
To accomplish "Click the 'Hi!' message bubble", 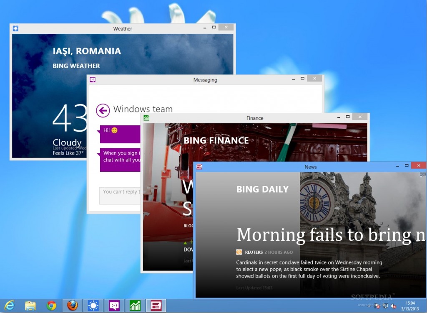I will coord(120,134).
